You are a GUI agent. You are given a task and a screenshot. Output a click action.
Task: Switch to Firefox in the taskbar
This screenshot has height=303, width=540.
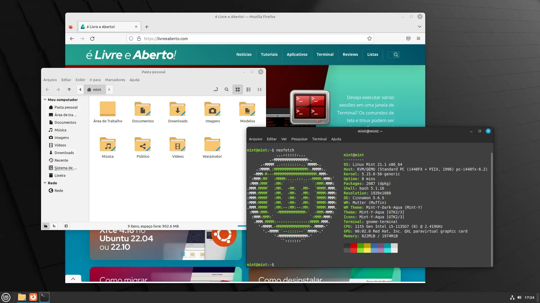33,297
